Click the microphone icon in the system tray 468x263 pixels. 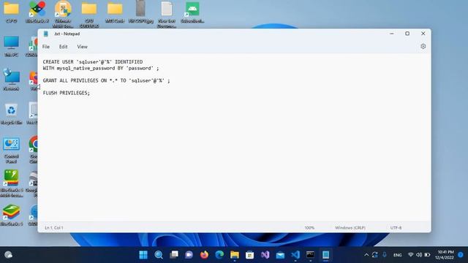[x=385, y=255]
